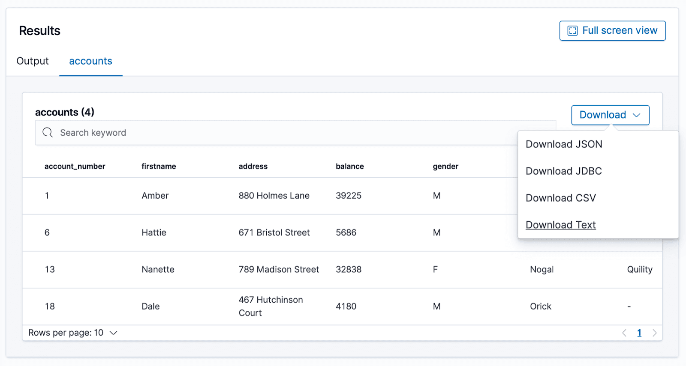Screen dimensions: 686x366
Task: Click the firstname column header
Action: [x=159, y=167]
